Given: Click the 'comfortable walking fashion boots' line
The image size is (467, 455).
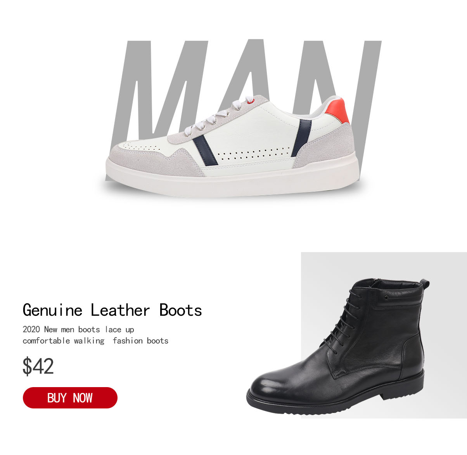Looking at the screenshot, I should click(95, 341).
